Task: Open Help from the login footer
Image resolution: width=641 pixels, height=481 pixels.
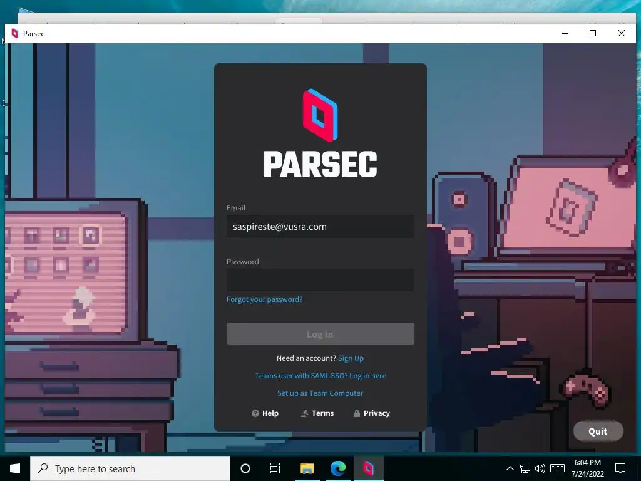Action: pyautogui.click(x=265, y=413)
